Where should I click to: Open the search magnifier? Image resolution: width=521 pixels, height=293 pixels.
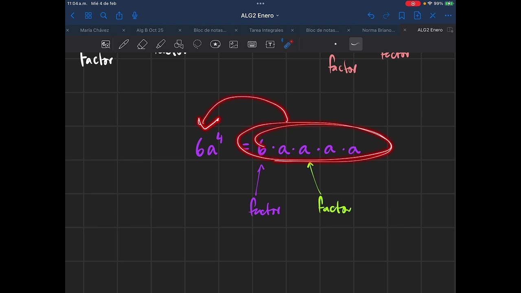(x=104, y=15)
